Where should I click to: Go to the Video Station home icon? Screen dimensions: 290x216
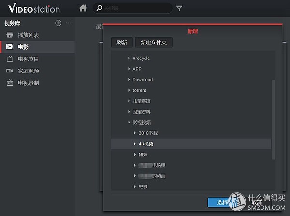[x=83, y=8]
